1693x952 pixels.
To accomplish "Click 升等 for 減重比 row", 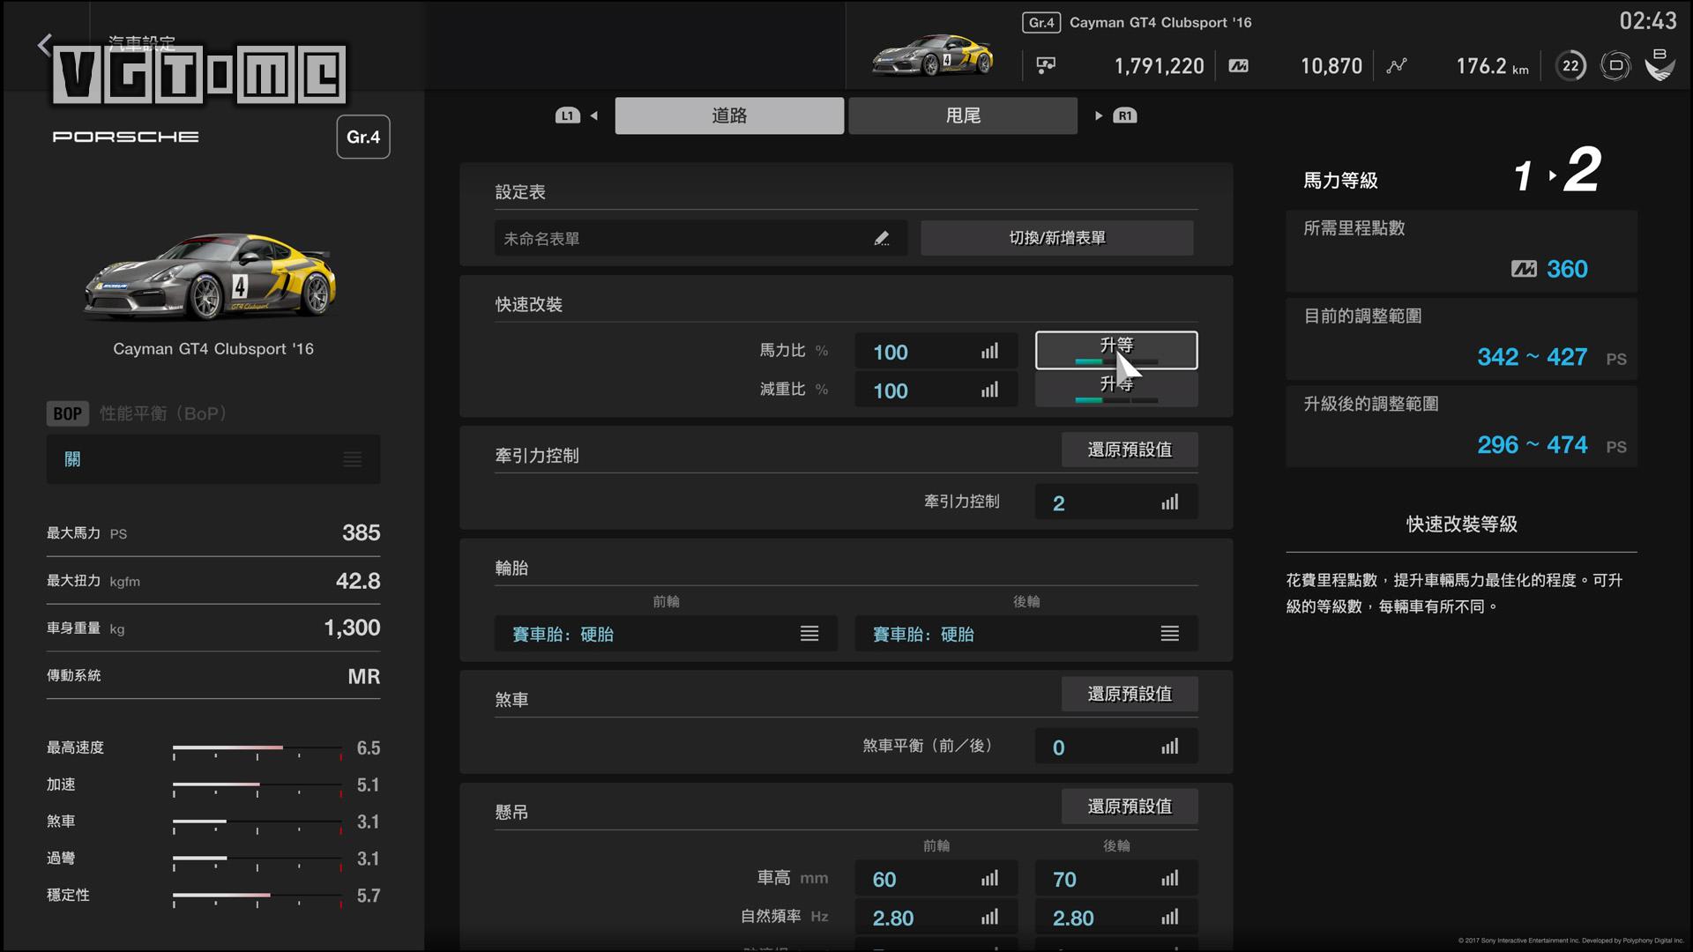I will [1116, 389].
